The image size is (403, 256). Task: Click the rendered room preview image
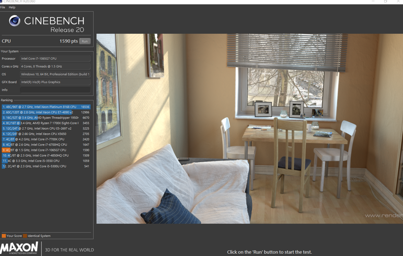point(249,129)
